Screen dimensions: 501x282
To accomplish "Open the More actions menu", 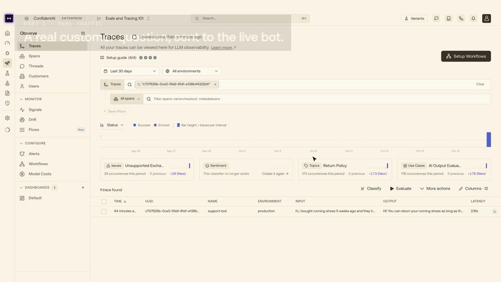I will 435,189.
